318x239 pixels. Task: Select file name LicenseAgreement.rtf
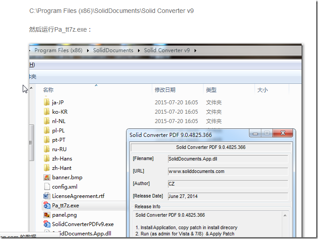click(x=78, y=196)
